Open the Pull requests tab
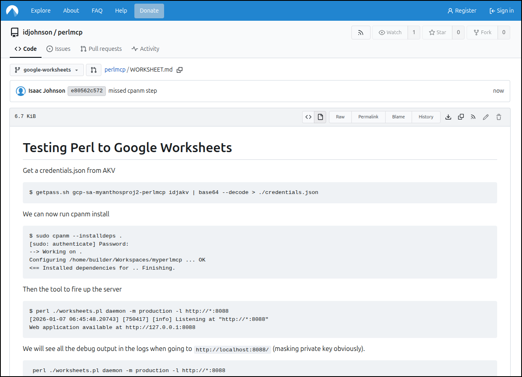Screen dimensions: 522x377 tap(101, 49)
